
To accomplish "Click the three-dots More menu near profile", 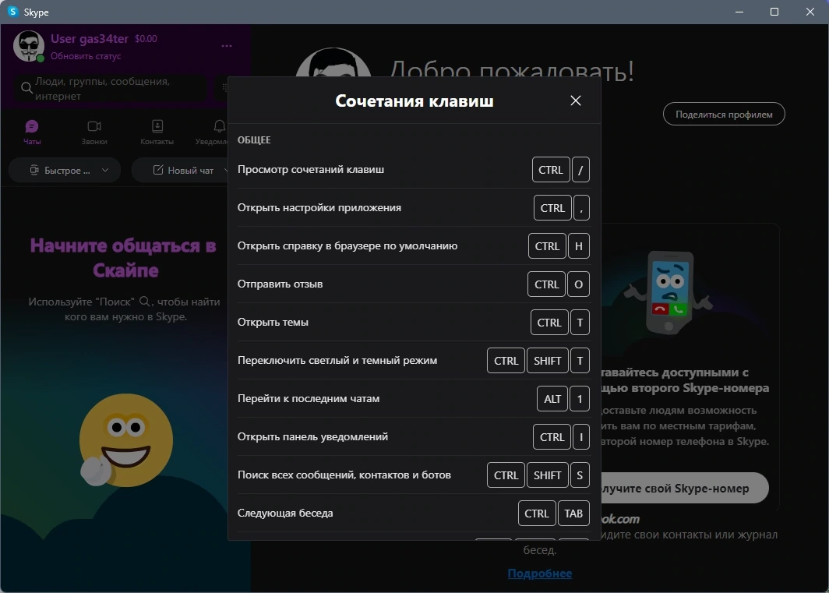I will click(227, 46).
